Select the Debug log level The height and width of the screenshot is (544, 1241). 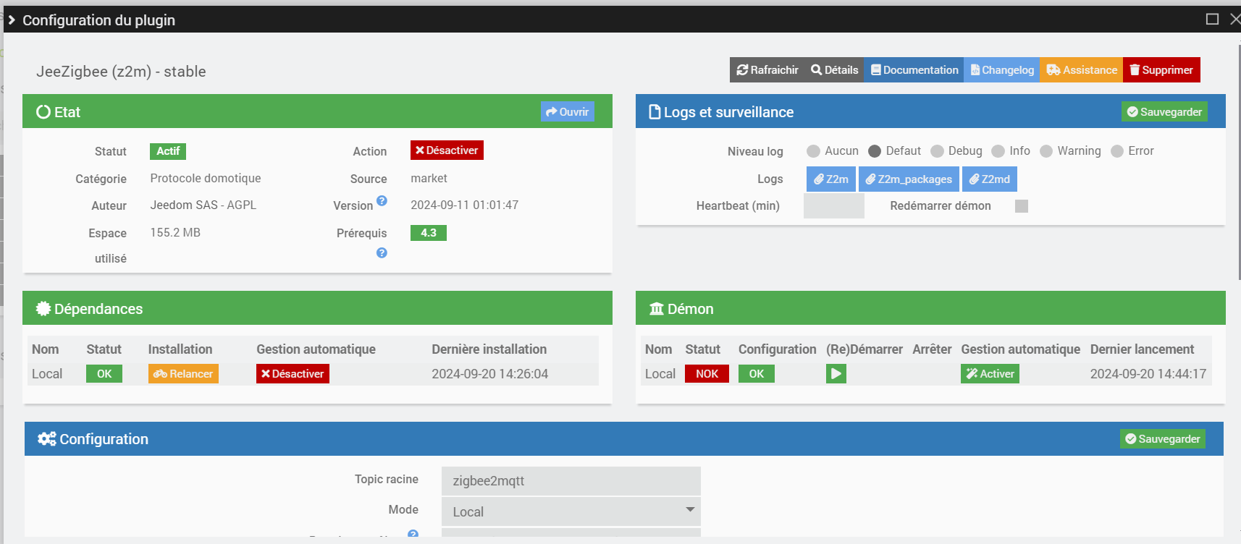point(937,151)
